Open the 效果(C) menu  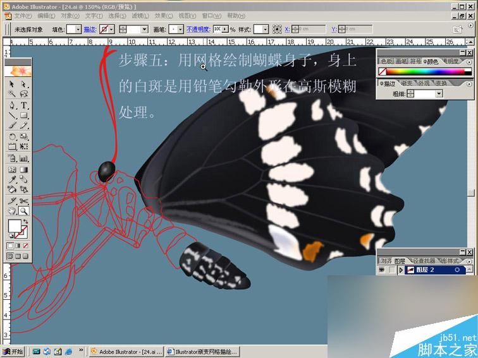pyautogui.click(x=164, y=16)
